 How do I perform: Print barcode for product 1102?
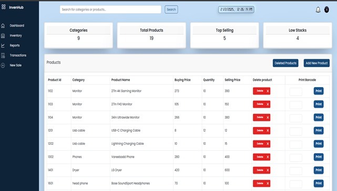click(319, 91)
